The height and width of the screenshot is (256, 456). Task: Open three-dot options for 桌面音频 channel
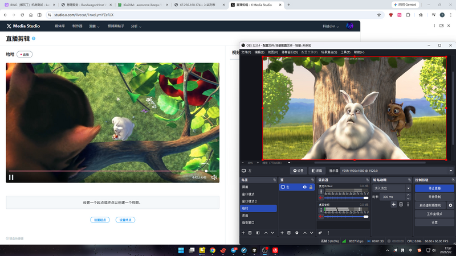321,210
